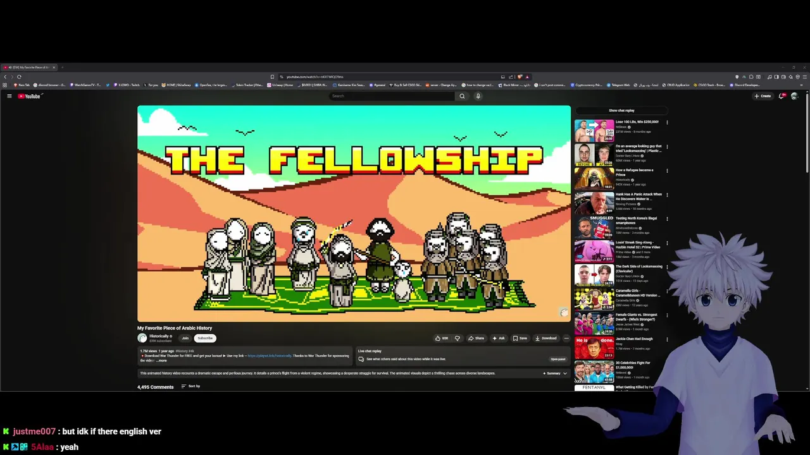Click in the YouTube search field
Image resolution: width=810 pixels, height=455 pixels.
pyautogui.click(x=392, y=96)
